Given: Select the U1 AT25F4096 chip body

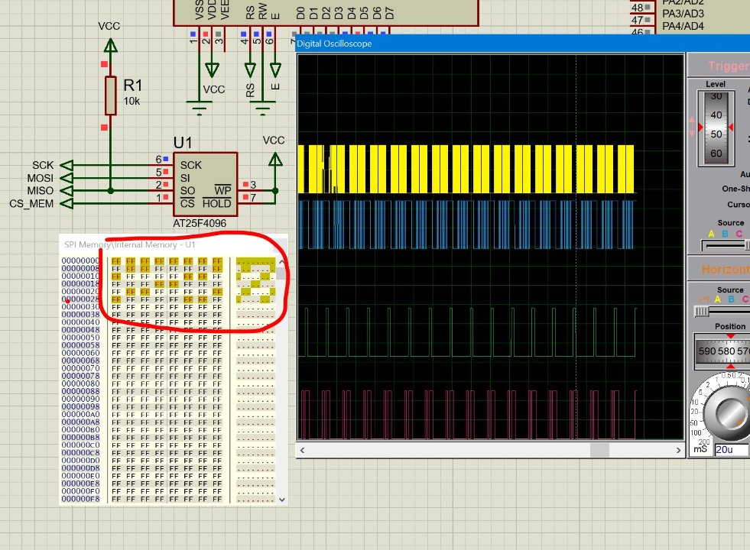Looking at the screenshot, I should pyautogui.click(x=205, y=184).
